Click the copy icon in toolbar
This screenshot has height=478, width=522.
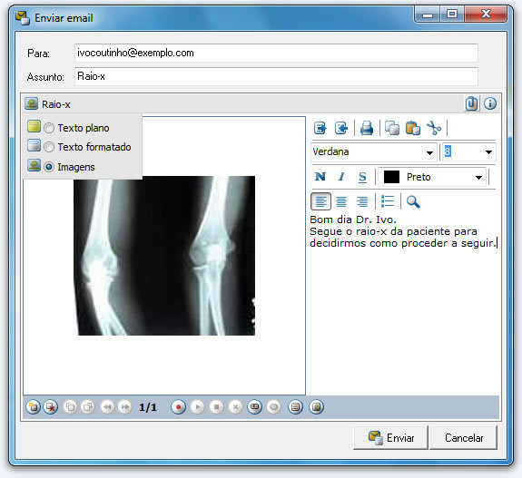[392, 128]
